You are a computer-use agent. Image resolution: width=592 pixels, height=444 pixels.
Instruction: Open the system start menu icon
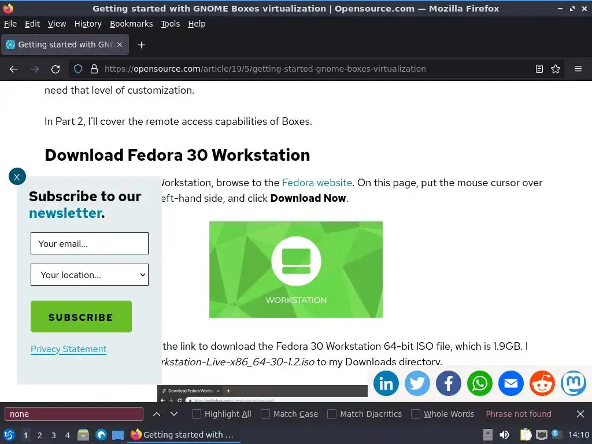pos(9,435)
